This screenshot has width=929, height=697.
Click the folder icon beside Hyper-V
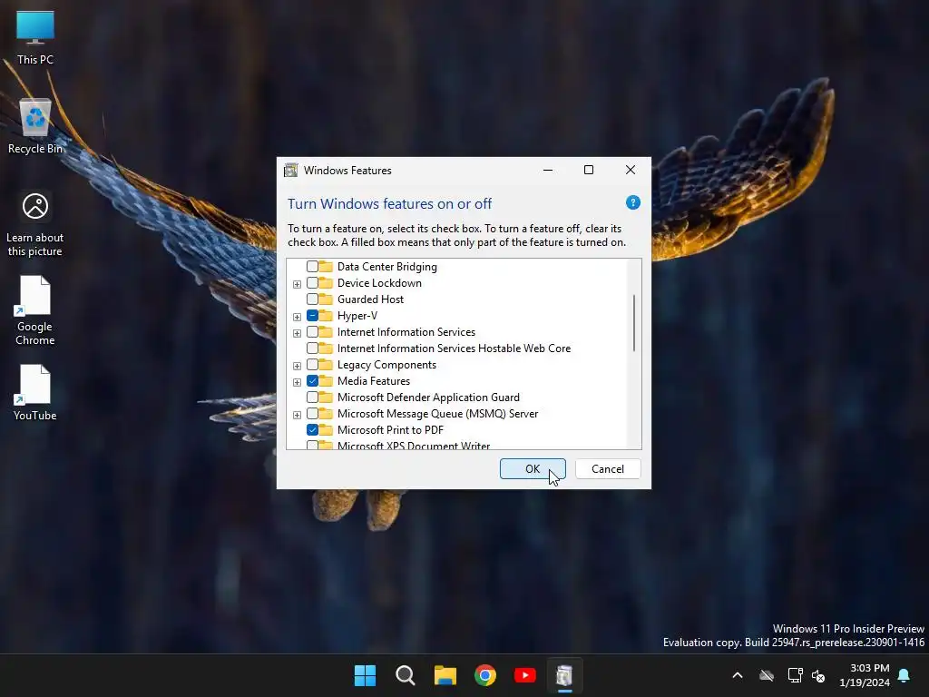326,315
